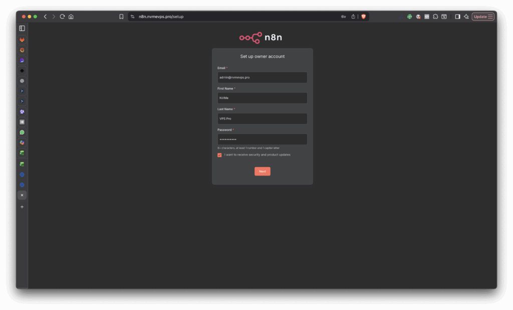Bookmark this page with the bookmark icon
This screenshot has height=310, width=513.
coord(121,16)
